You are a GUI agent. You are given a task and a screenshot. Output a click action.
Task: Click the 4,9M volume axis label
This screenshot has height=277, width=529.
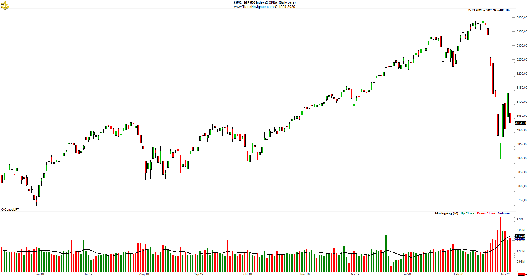(520, 219)
